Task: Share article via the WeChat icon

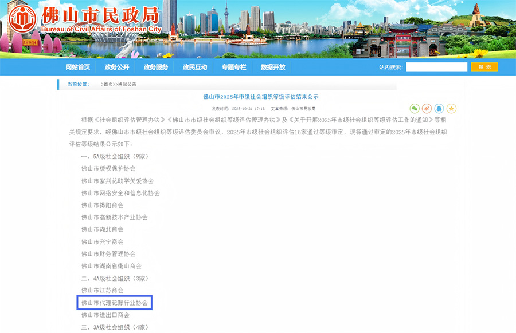Action: (415, 109)
